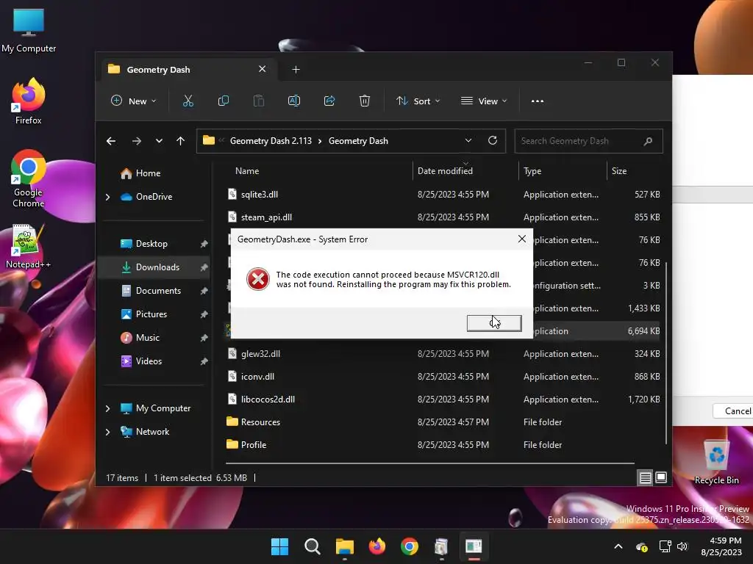The image size is (753, 564).
Task: Open Videos in navigation pane
Action: (149, 361)
